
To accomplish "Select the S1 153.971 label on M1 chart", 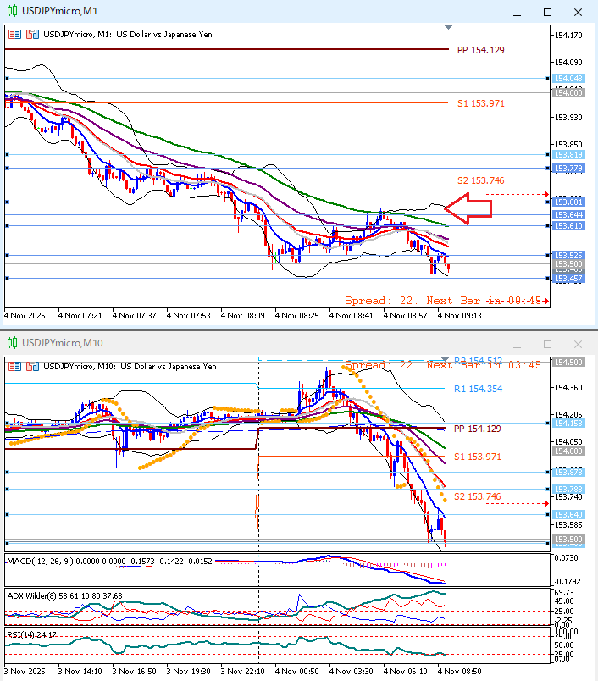I will pyautogui.click(x=480, y=103).
